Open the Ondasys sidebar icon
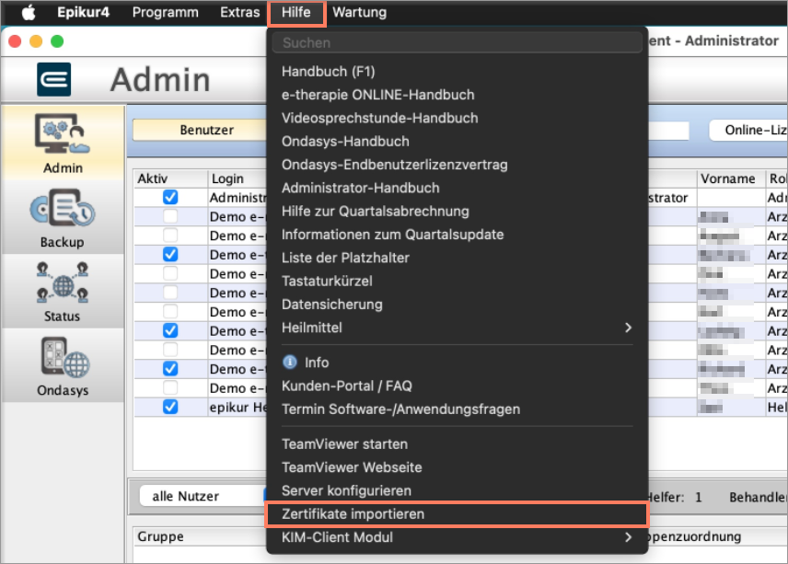The height and width of the screenshot is (564, 788). tap(64, 357)
